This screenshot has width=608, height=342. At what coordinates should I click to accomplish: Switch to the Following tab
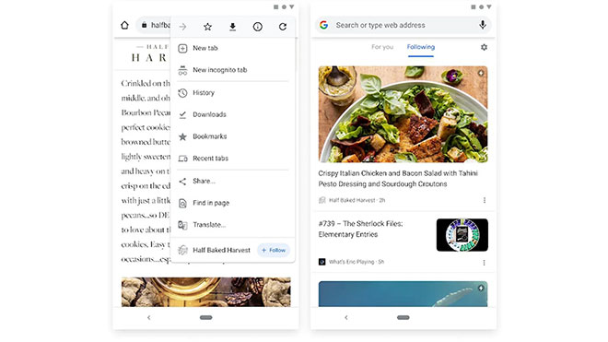tap(421, 47)
